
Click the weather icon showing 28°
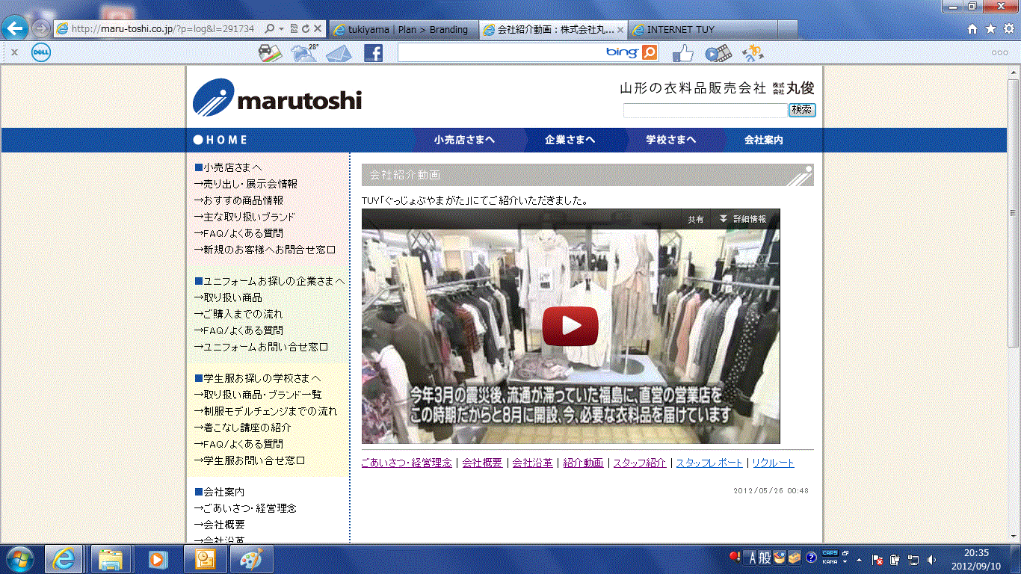click(304, 53)
